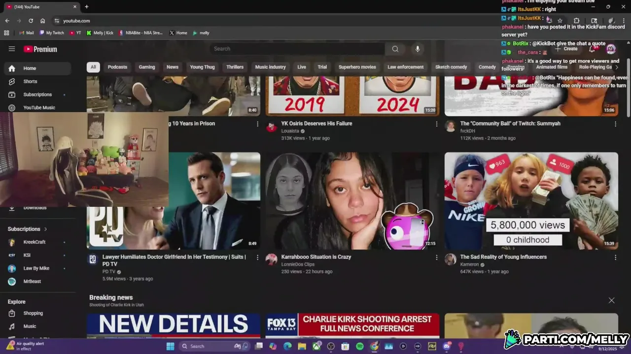Screen dimensions: 631x354
Task: Select the Podcasts filter chip
Action: tap(117, 67)
